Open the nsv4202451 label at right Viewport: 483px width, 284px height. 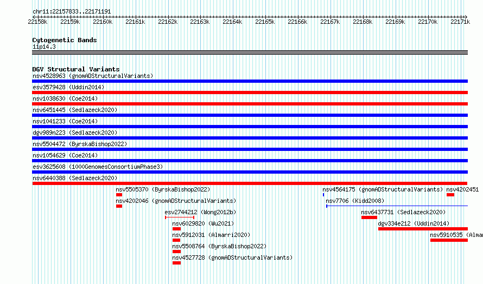click(462, 189)
